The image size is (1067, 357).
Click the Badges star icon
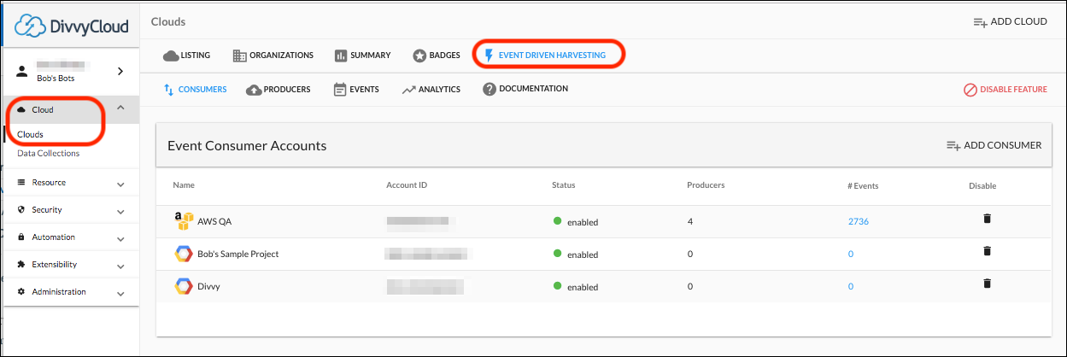click(419, 56)
